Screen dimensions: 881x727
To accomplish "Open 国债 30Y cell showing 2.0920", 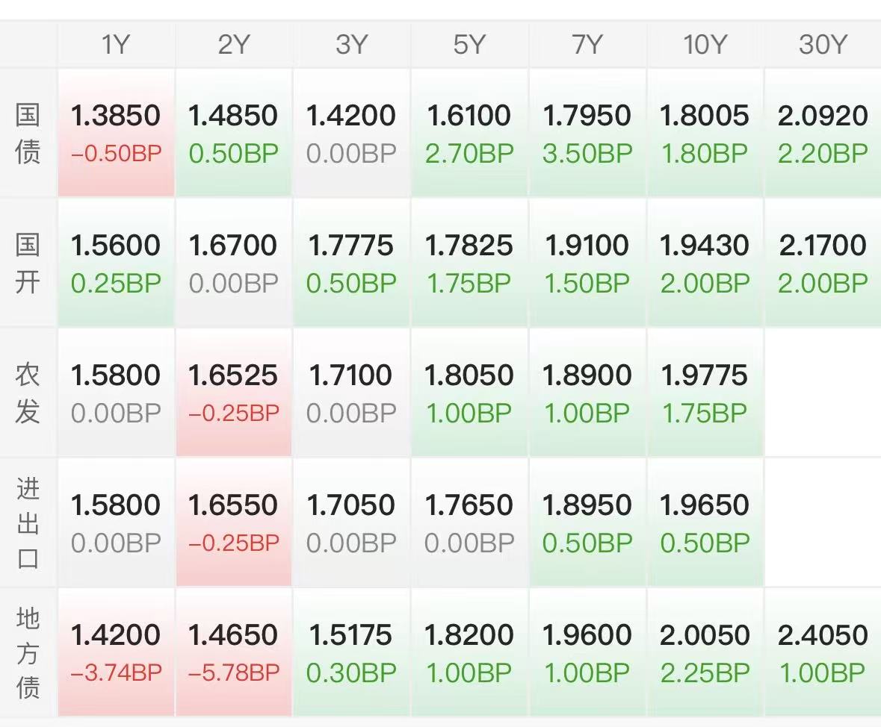I will (823, 133).
